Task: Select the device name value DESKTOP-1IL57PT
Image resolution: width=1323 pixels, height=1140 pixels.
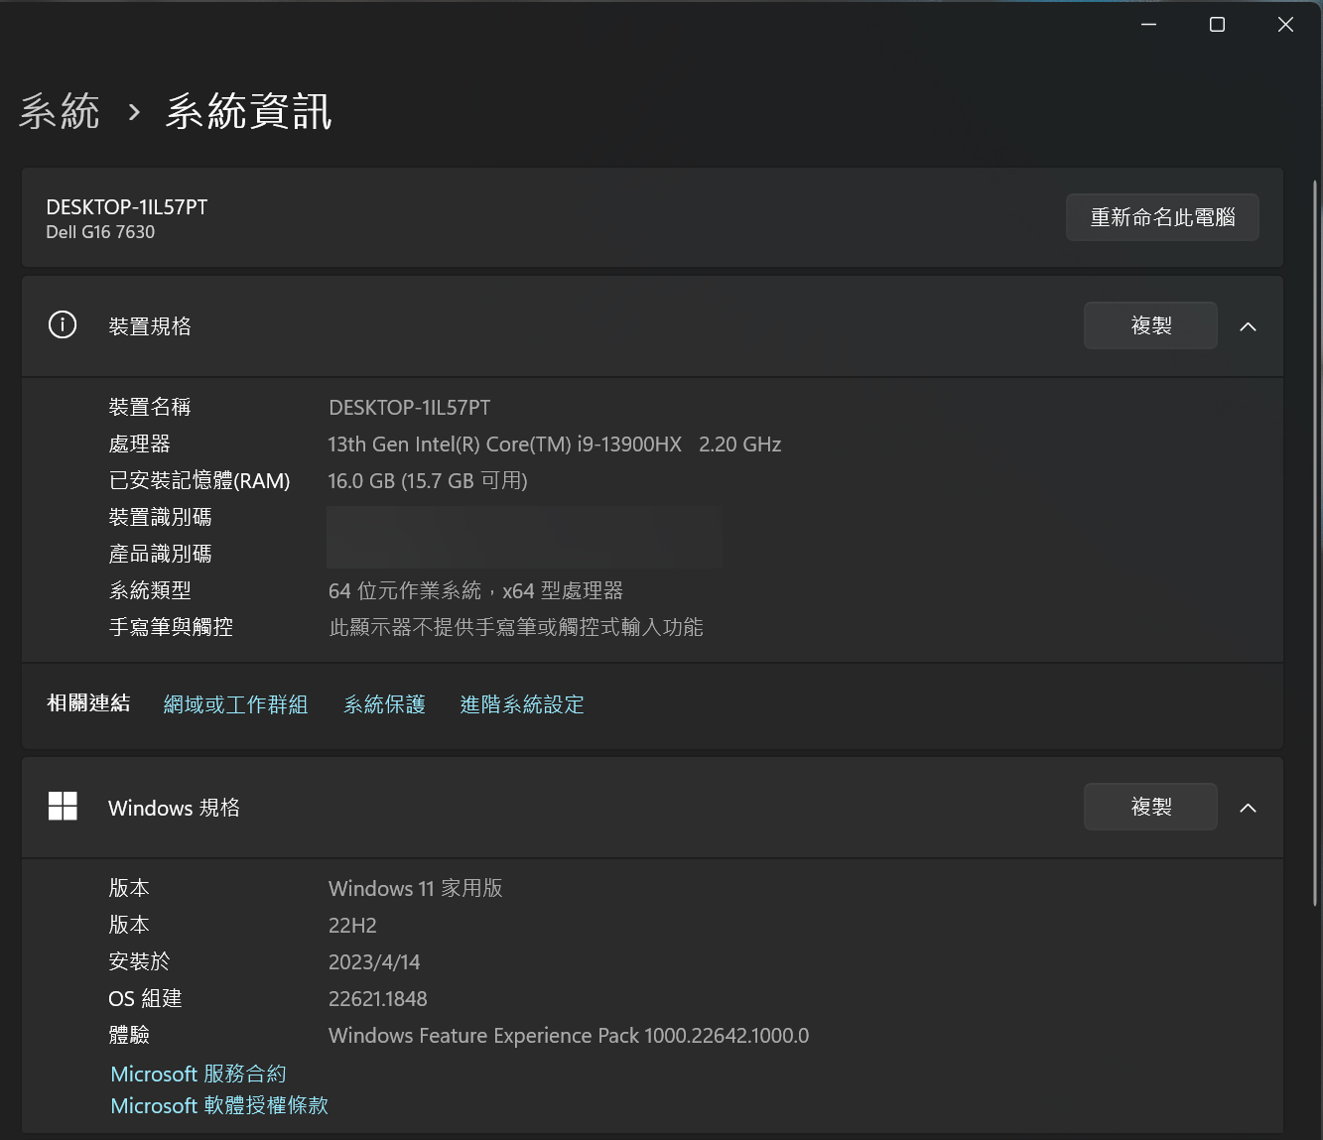Action: [410, 408]
